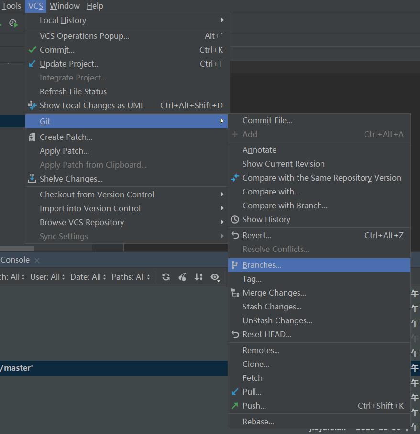Screen dimensions: 420x434
Task: Select Branches... in the Git submenu
Action: coord(262,265)
